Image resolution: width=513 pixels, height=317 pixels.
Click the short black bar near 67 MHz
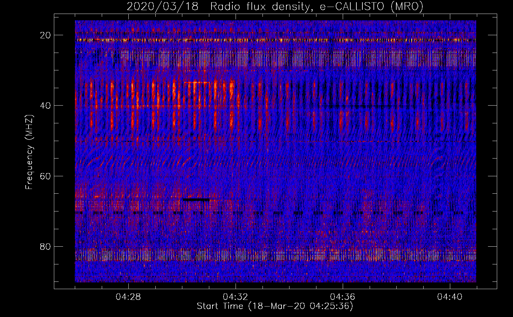(197, 200)
